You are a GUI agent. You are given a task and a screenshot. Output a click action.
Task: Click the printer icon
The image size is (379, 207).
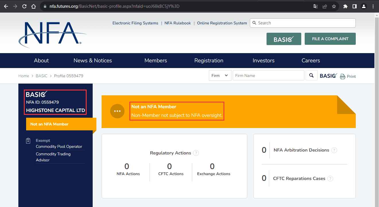coord(343,76)
